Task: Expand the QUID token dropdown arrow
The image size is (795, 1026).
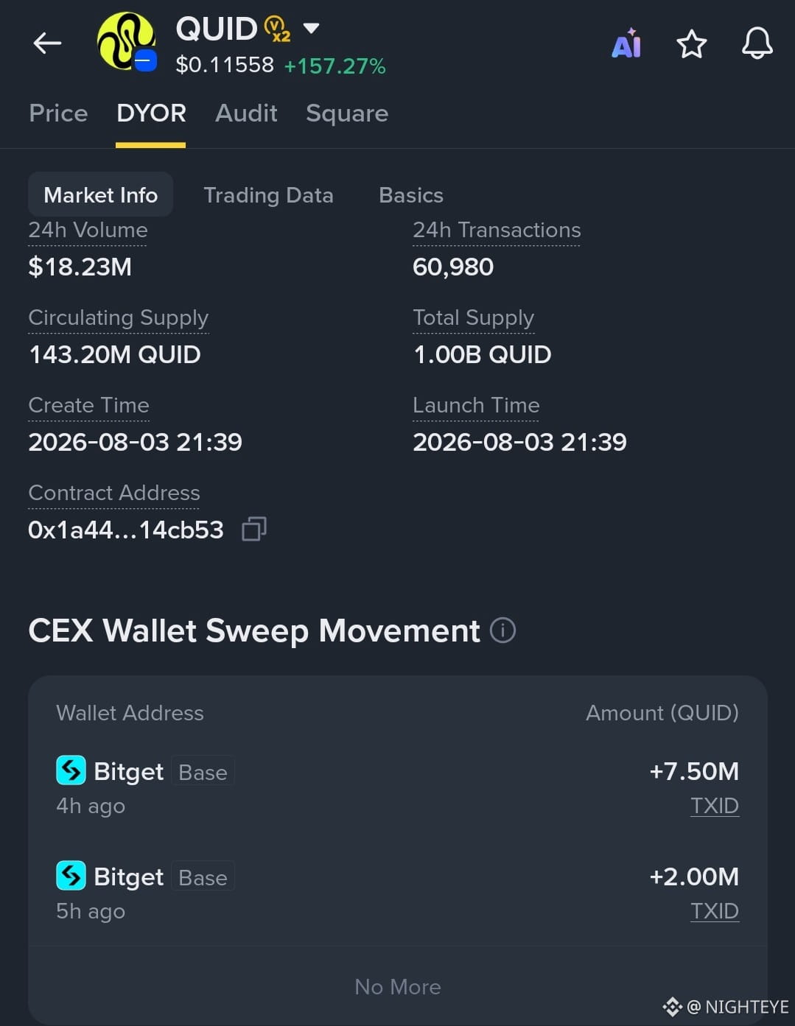Action: 311,29
